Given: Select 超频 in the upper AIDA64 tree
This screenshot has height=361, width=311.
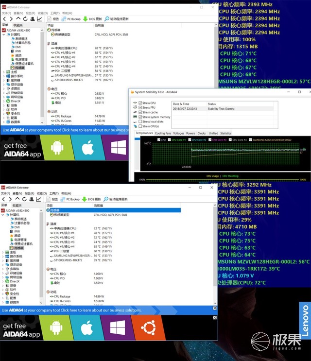Looking at the screenshot, I should coord(17,55).
